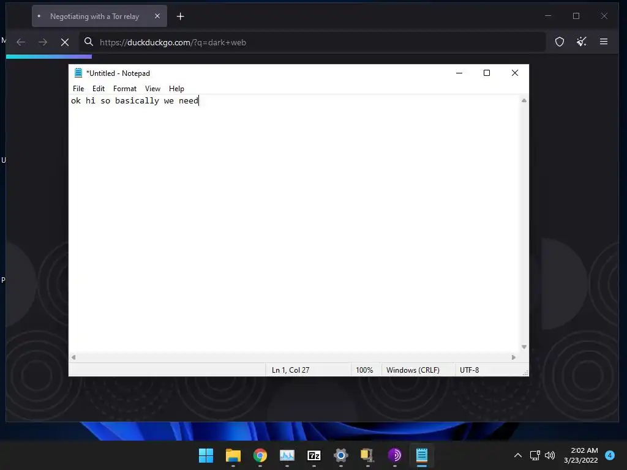Click the 100% zoom status entry
Screen dimensions: 627x470
click(364, 370)
